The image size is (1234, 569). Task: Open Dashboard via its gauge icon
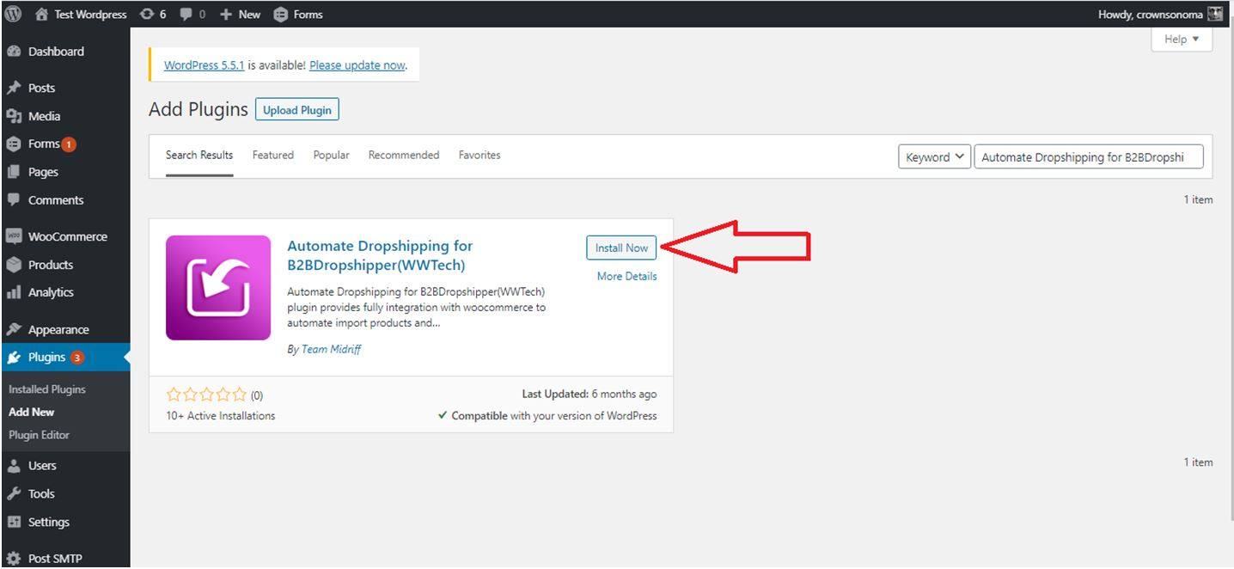click(13, 52)
